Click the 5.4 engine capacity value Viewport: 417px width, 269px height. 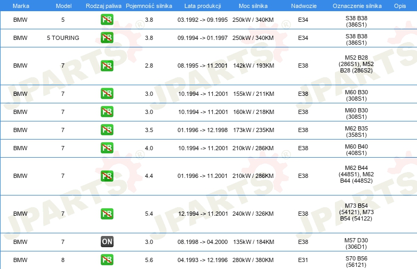(149, 214)
